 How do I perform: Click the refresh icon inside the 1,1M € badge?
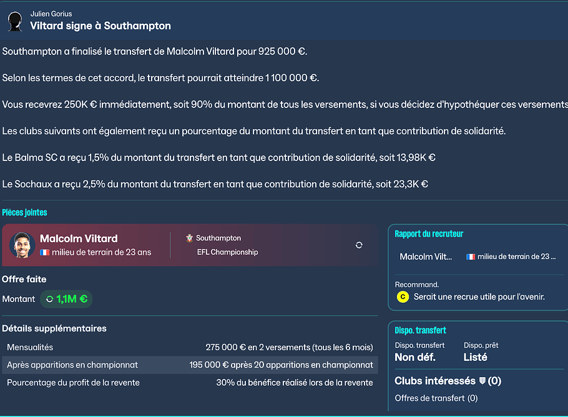pos(50,299)
